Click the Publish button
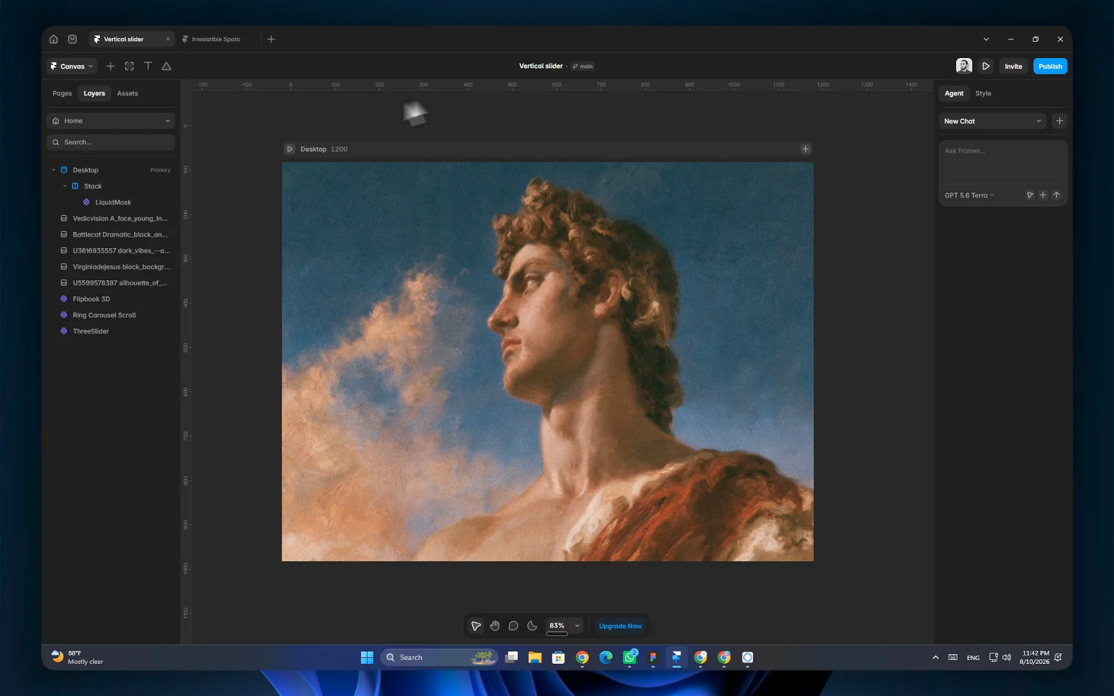 tap(1050, 66)
